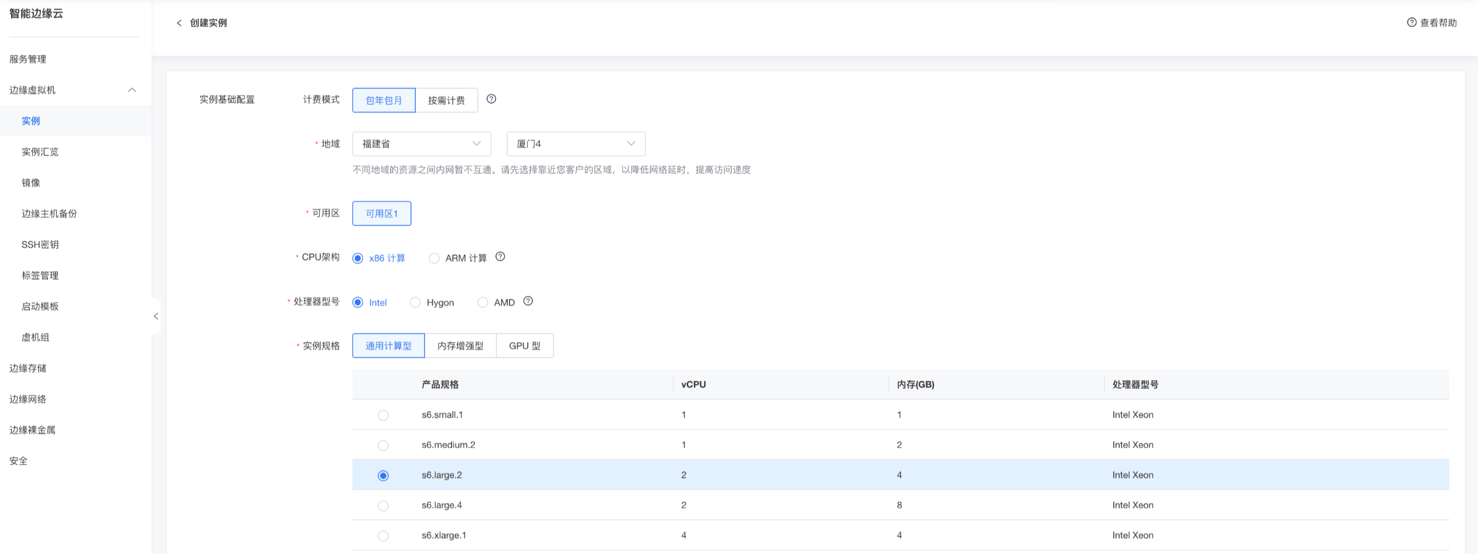The height and width of the screenshot is (554, 1478).
Task: Switch to GPU 型 spec tab
Action: [524, 346]
